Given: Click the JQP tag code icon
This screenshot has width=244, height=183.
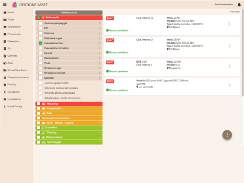Looking at the screenshot, I should [x=139, y=61].
